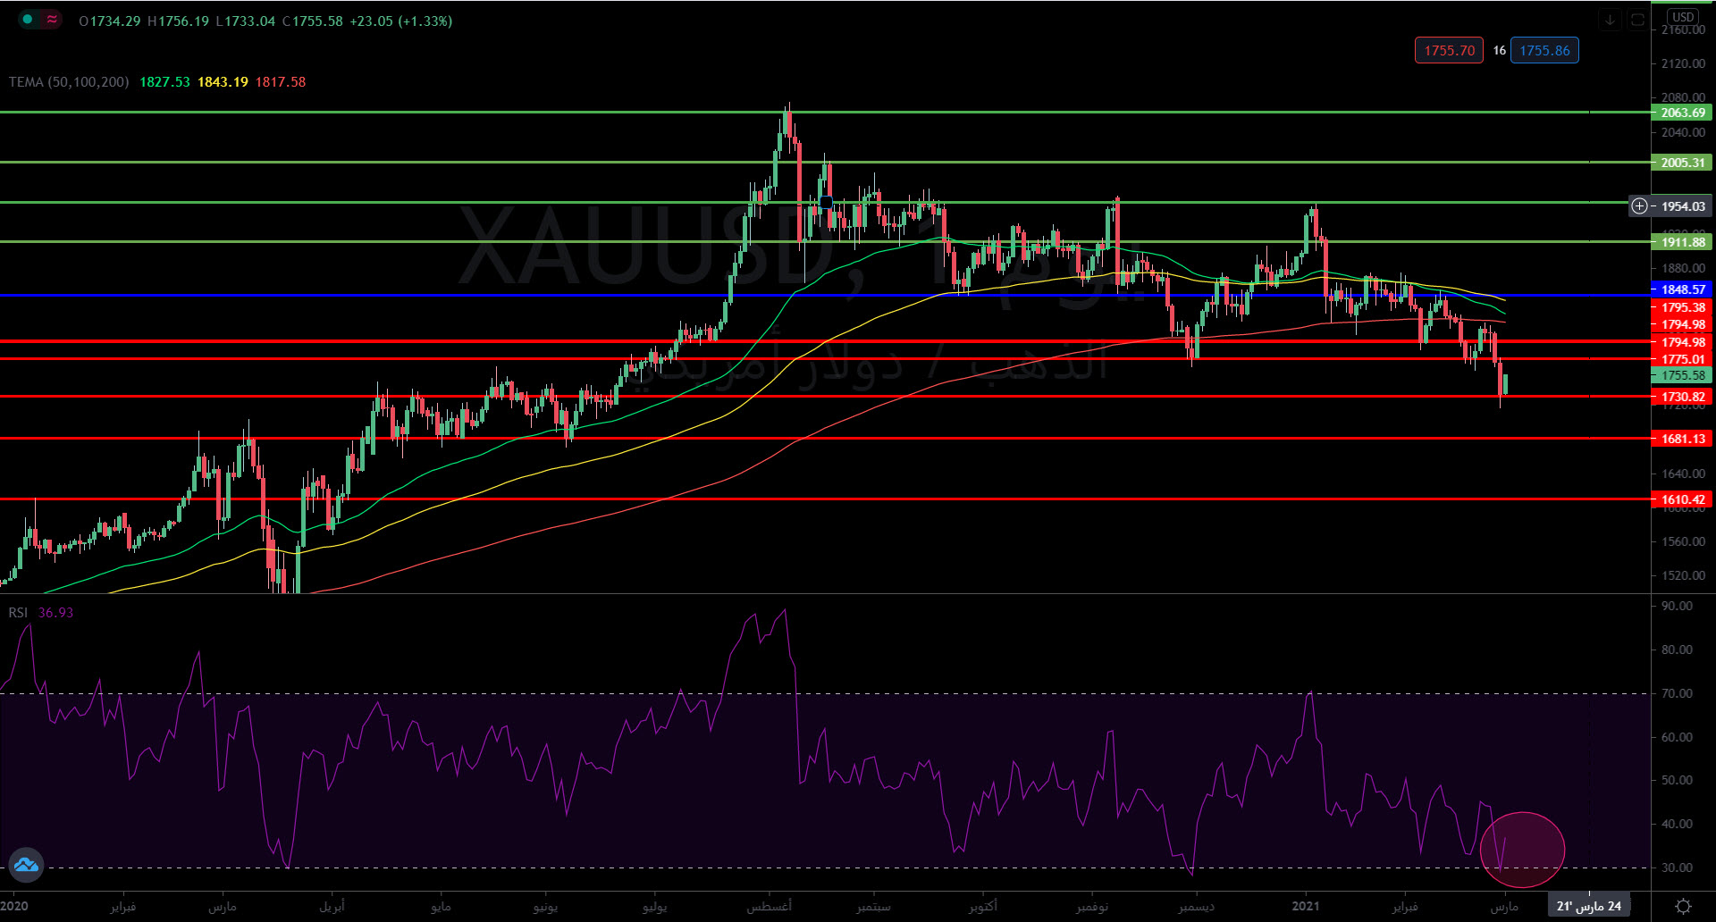Open the USD currency selector

1683,17
